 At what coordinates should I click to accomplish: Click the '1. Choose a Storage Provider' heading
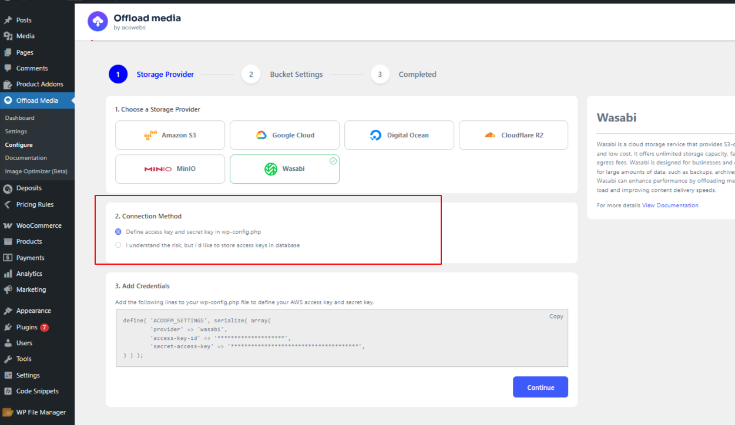click(157, 110)
